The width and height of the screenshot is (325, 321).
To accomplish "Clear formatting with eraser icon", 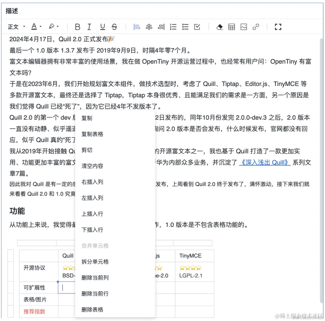I will (x=219, y=27).
